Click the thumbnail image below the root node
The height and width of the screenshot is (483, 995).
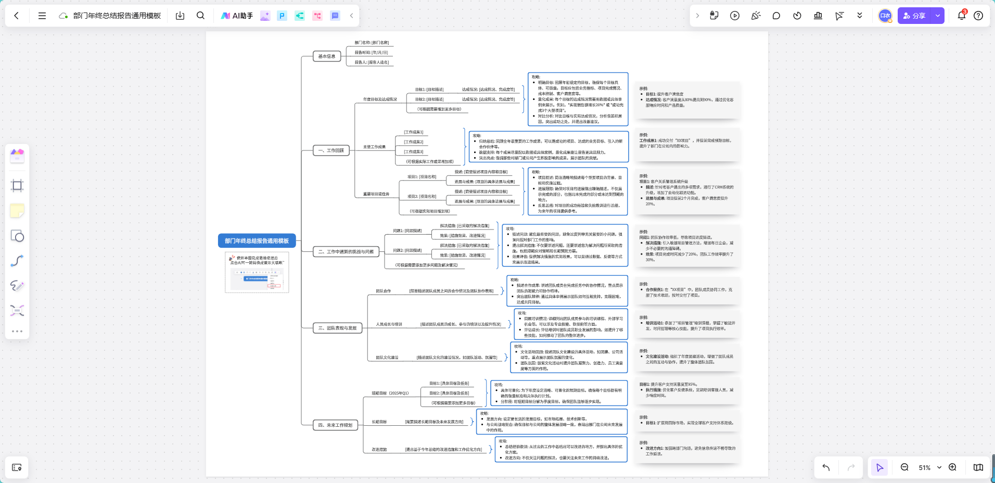[x=257, y=272]
